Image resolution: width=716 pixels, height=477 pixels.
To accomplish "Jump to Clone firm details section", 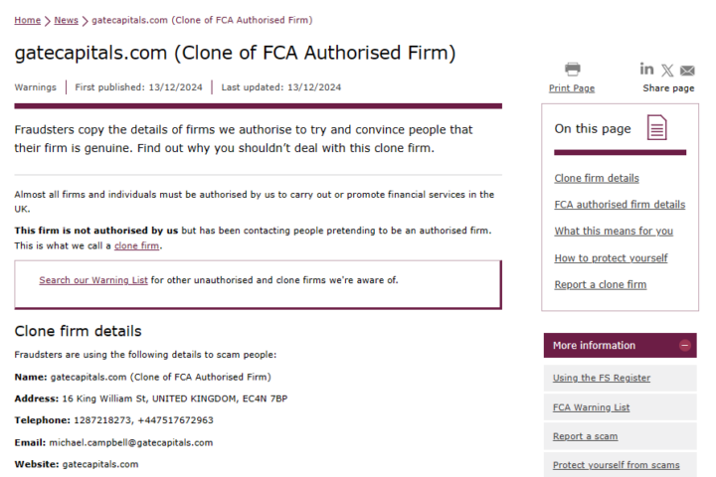I will (x=597, y=178).
